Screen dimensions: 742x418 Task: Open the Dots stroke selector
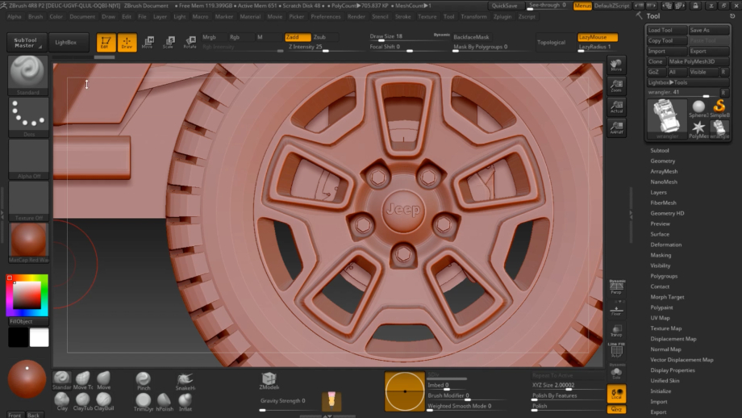[28, 117]
